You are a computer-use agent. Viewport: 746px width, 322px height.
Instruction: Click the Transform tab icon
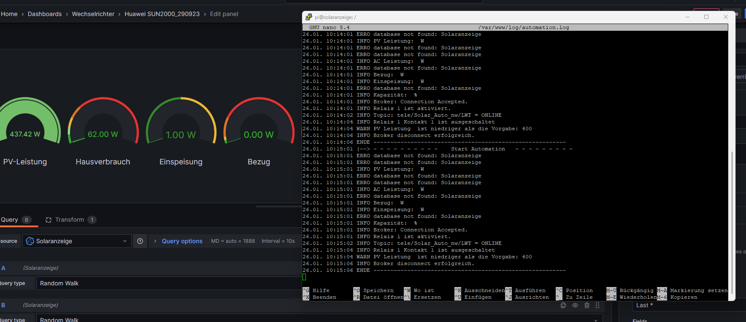pos(49,220)
